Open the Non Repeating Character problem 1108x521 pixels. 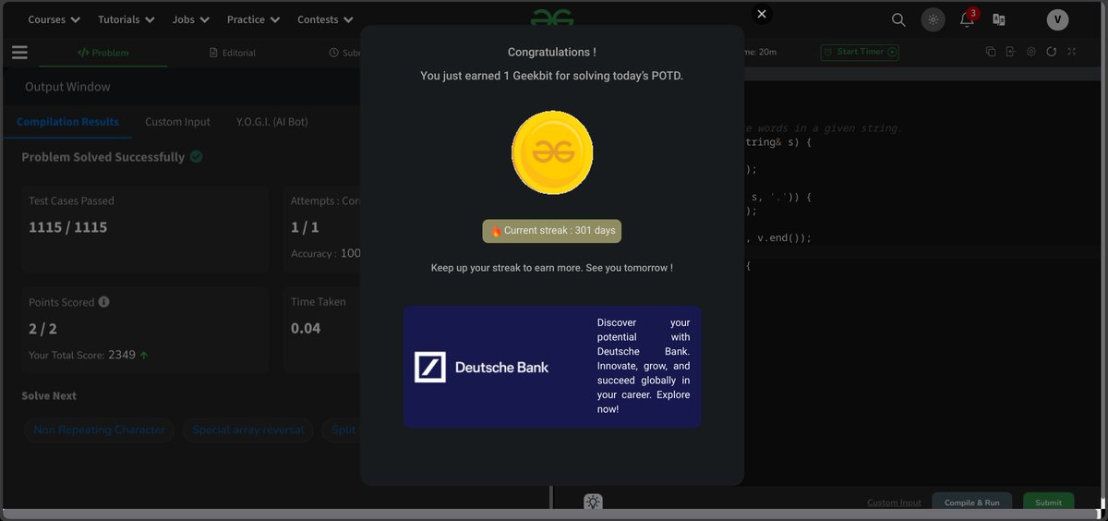pos(99,430)
